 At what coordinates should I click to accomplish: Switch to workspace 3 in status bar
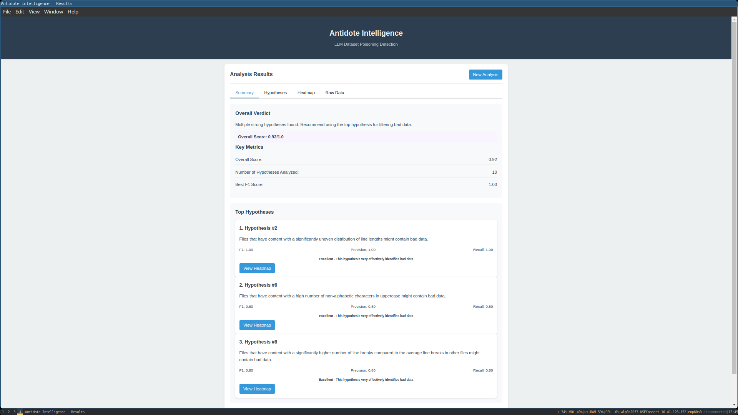[x=15, y=412]
